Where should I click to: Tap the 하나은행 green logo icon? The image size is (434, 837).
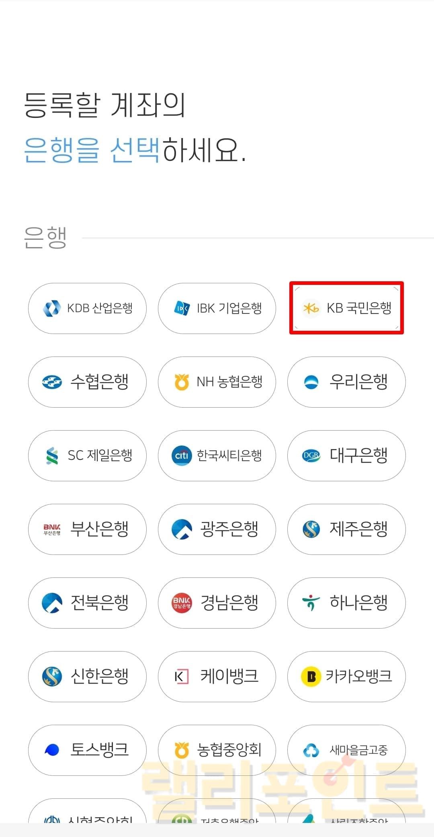tap(311, 603)
